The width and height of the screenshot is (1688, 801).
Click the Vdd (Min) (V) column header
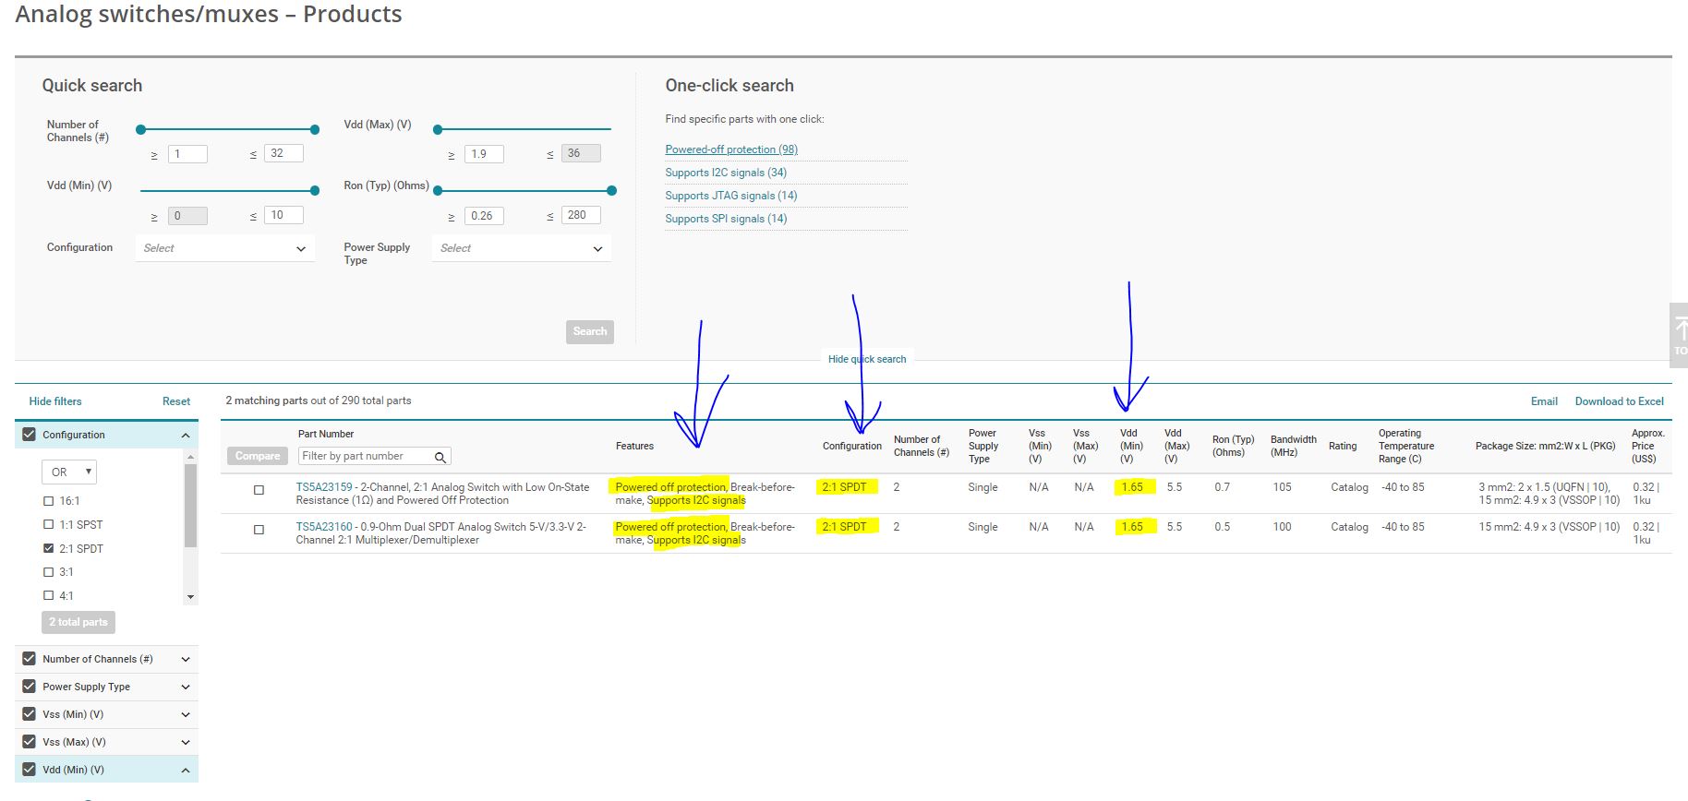[x=1131, y=446]
